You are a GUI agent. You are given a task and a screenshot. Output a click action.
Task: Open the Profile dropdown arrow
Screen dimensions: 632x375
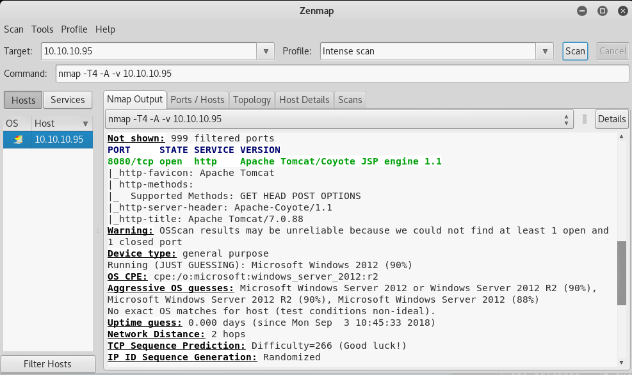tap(544, 51)
